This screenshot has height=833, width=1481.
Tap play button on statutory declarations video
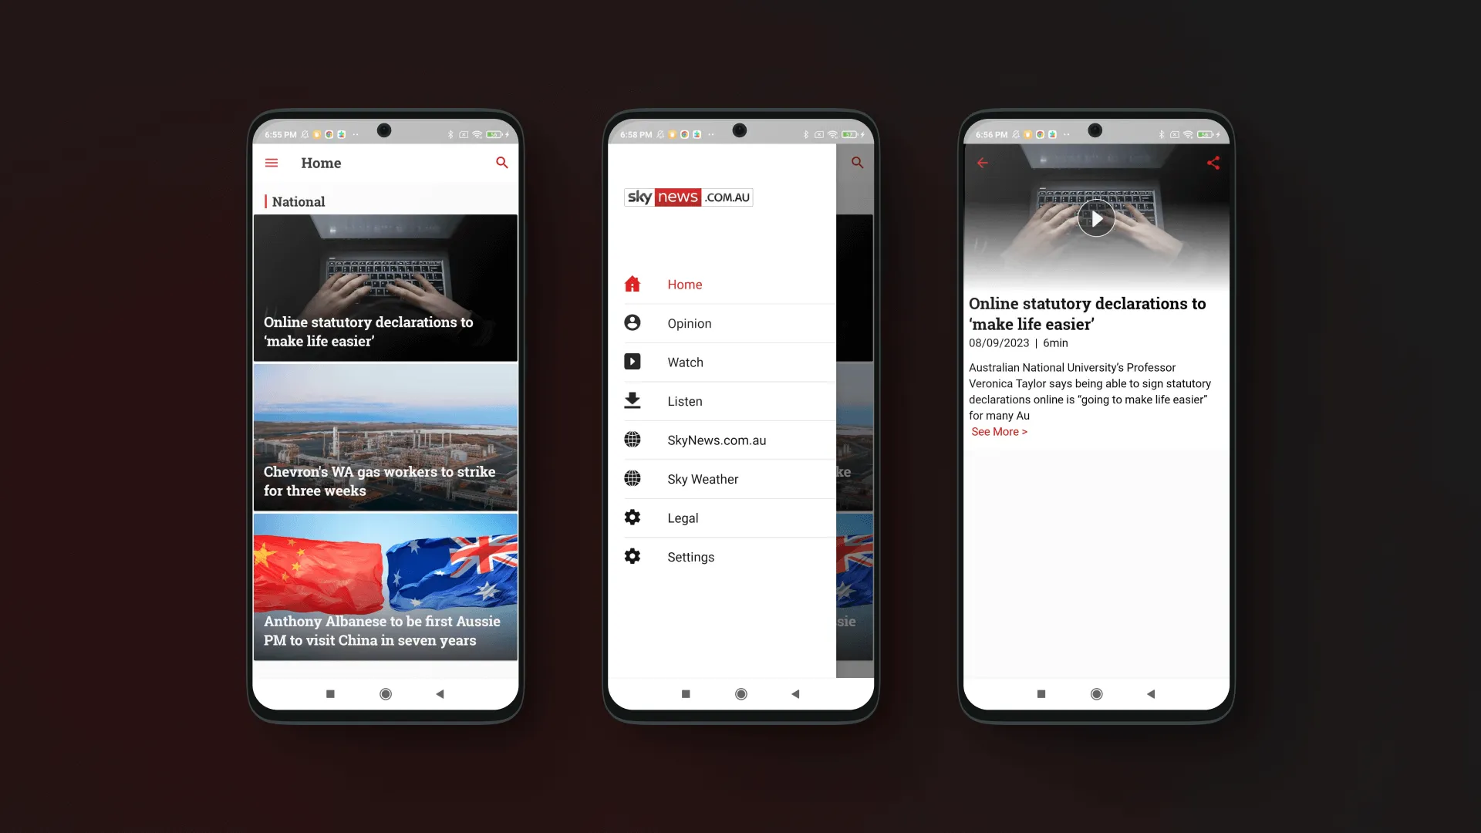coord(1095,219)
